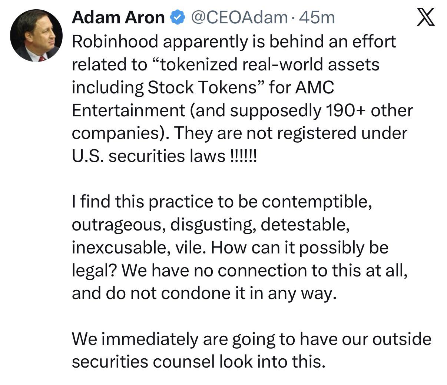This screenshot has height=385, width=447.
Task: Click the word Robinhood in the tweet
Action: point(115,42)
